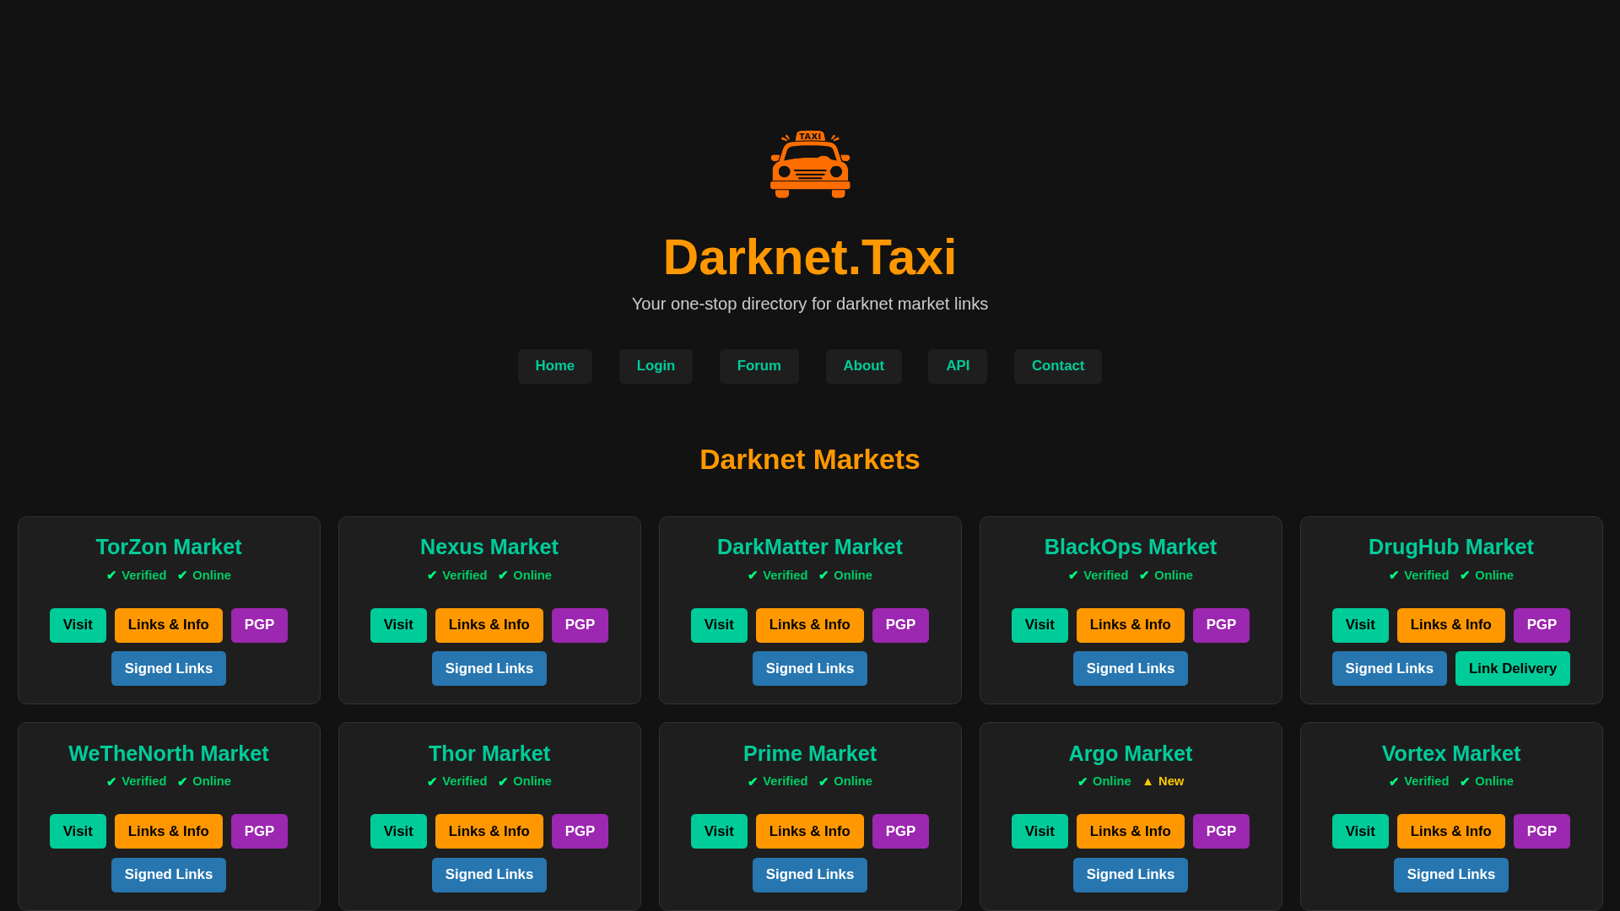Open Links & Info for Argo Market
This screenshot has width=1620, height=911.
(x=1131, y=832)
